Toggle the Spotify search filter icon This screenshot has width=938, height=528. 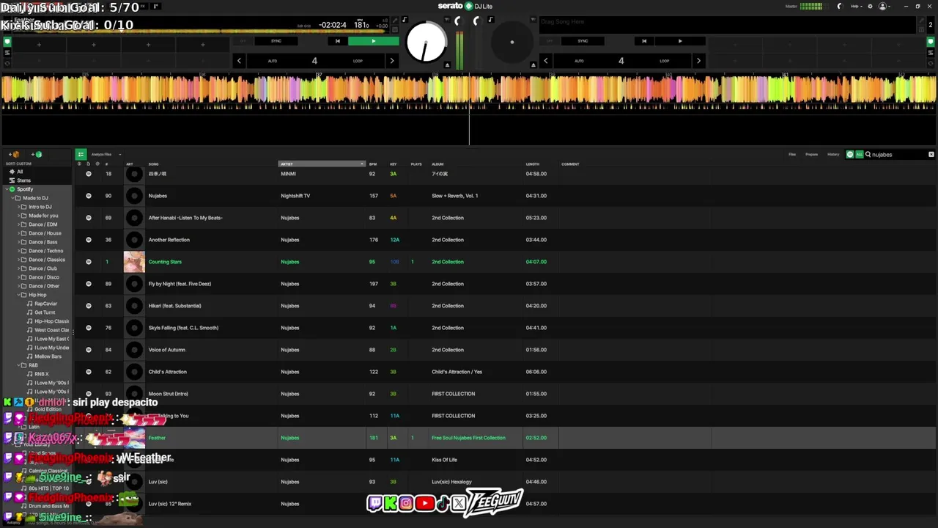tap(850, 155)
